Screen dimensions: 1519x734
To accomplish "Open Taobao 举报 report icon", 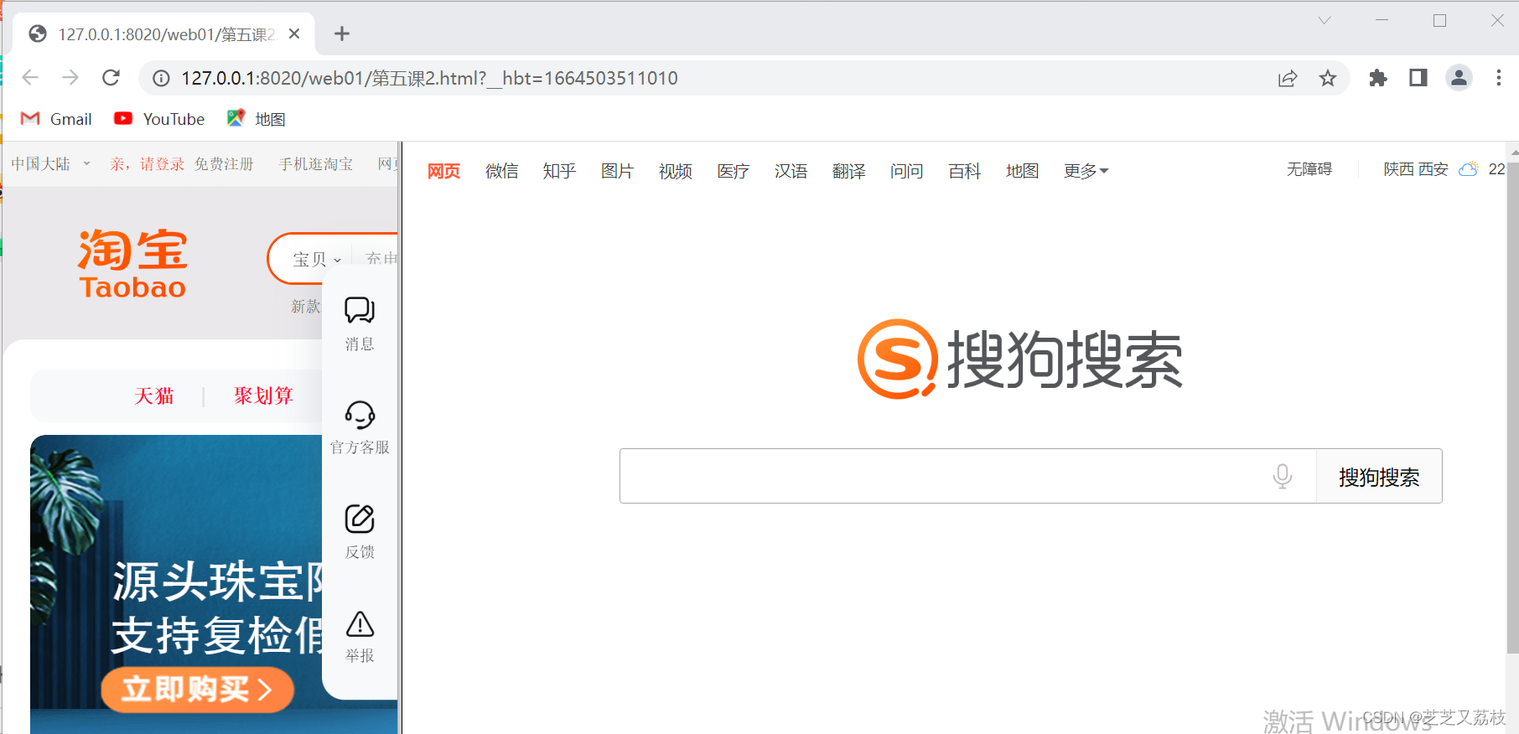I will coord(360,637).
